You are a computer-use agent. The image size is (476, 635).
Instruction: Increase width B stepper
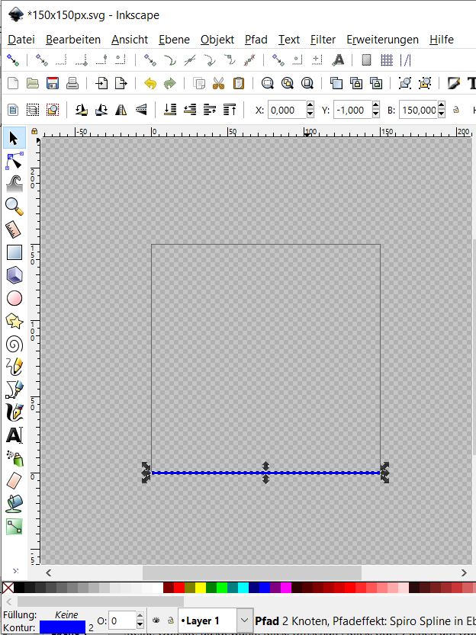[442, 106]
